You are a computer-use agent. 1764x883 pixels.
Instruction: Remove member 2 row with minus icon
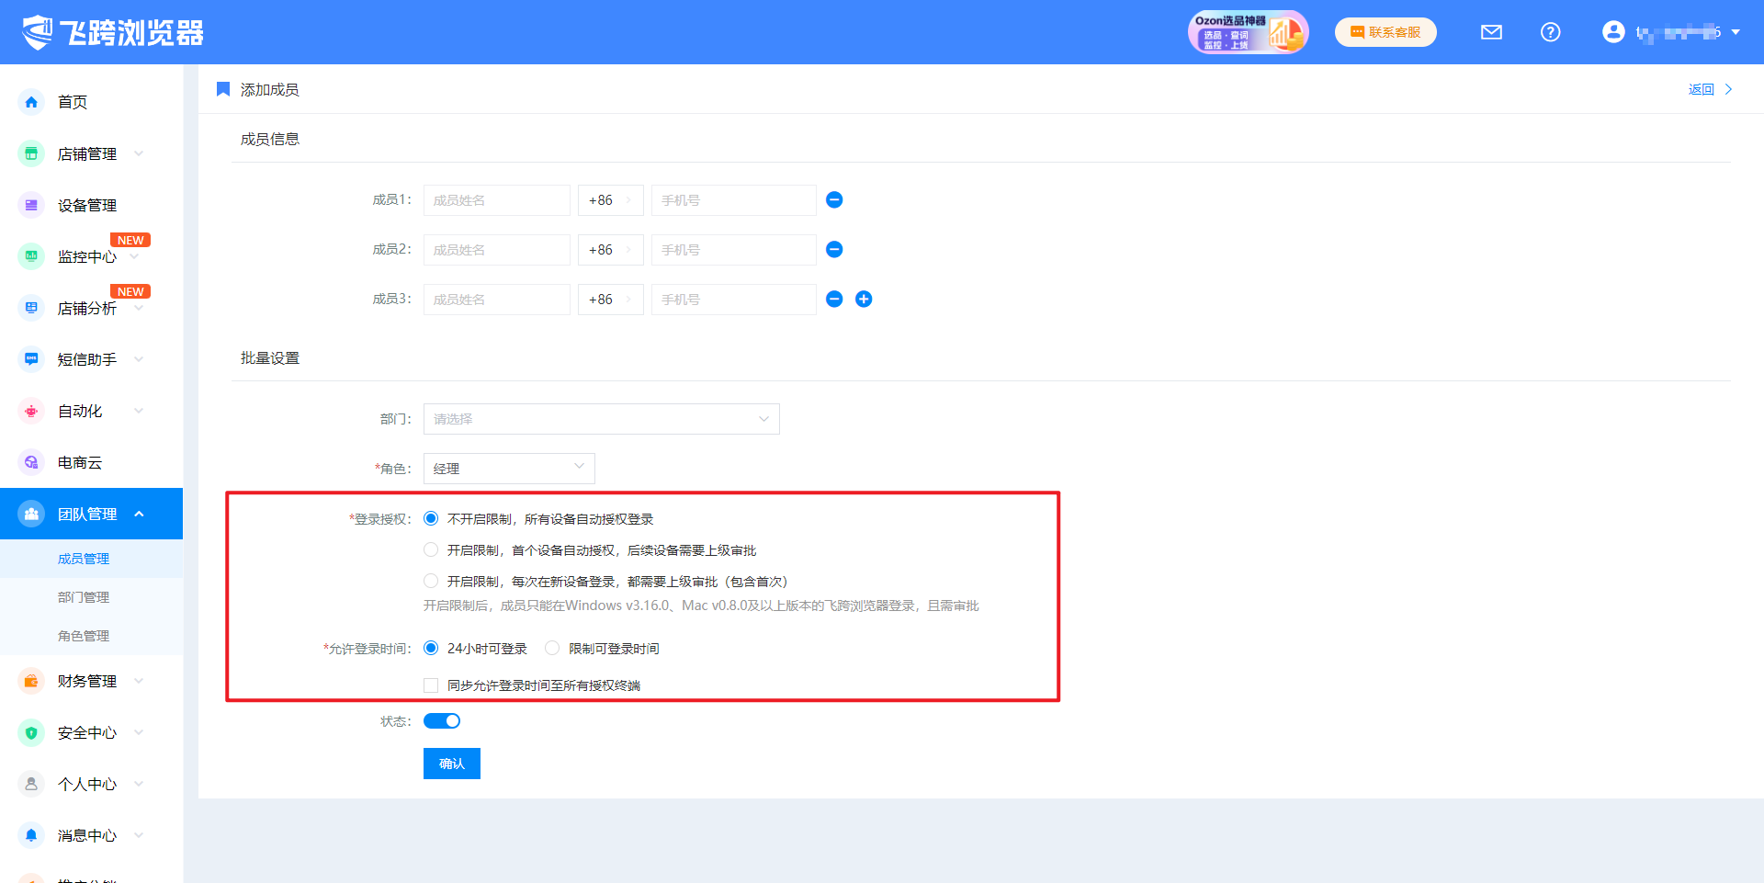click(834, 250)
